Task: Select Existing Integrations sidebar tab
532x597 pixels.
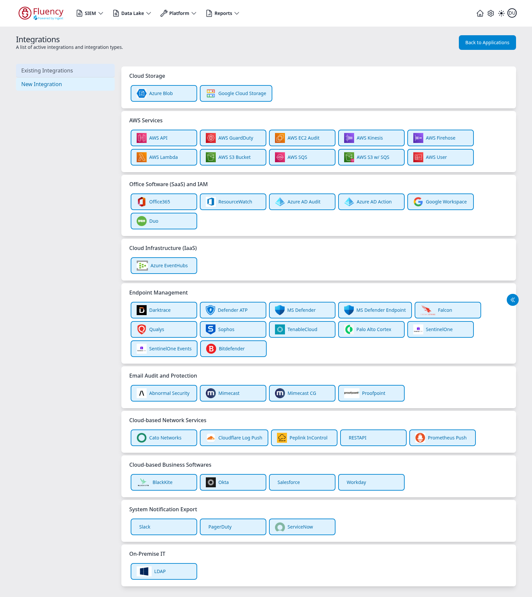Action: pos(65,70)
